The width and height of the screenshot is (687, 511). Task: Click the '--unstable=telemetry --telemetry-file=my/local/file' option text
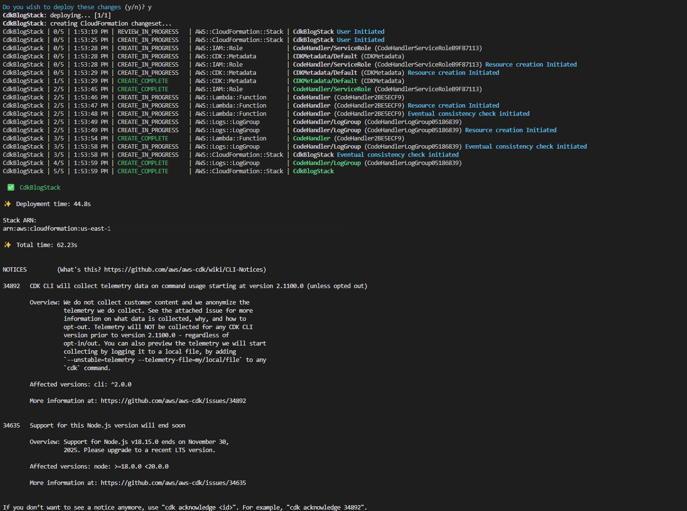[152, 359]
